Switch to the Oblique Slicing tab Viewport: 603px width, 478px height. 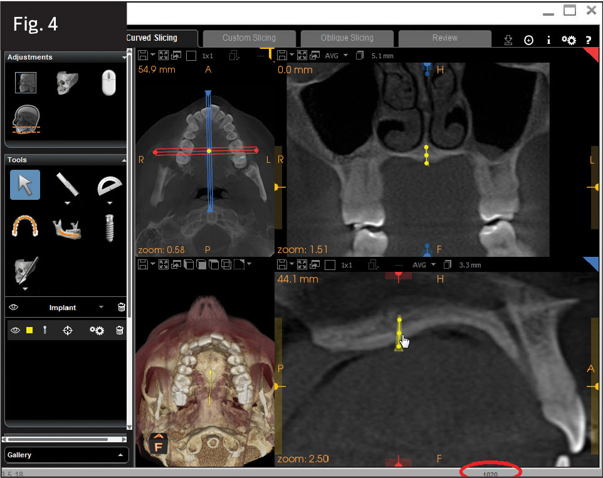coord(347,38)
